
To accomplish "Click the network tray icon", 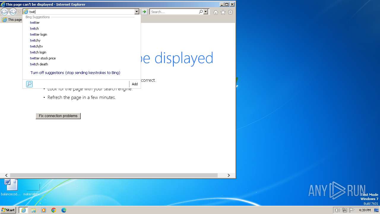I will tap(345, 210).
